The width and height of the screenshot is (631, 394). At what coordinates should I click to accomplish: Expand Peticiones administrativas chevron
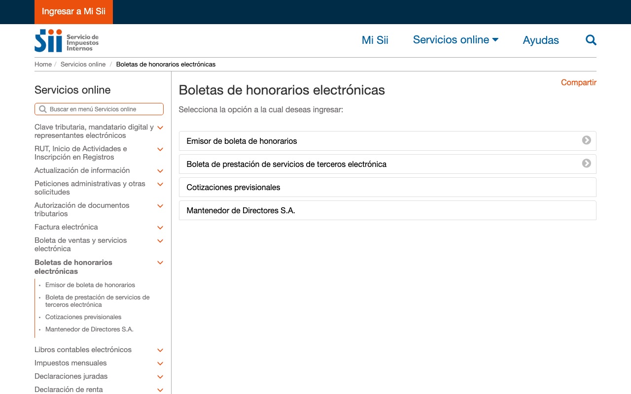tap(160, 184)
